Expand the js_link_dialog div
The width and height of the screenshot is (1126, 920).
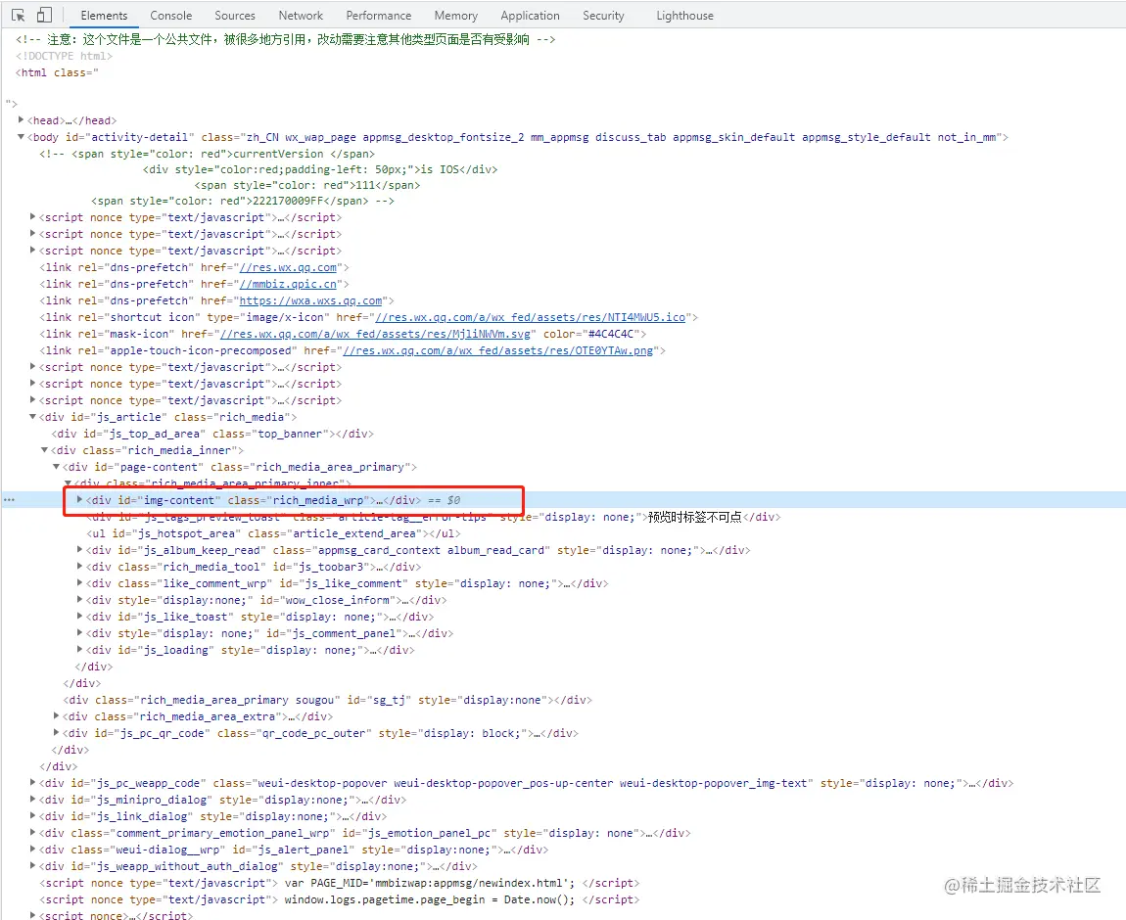[x=32, y=815]
